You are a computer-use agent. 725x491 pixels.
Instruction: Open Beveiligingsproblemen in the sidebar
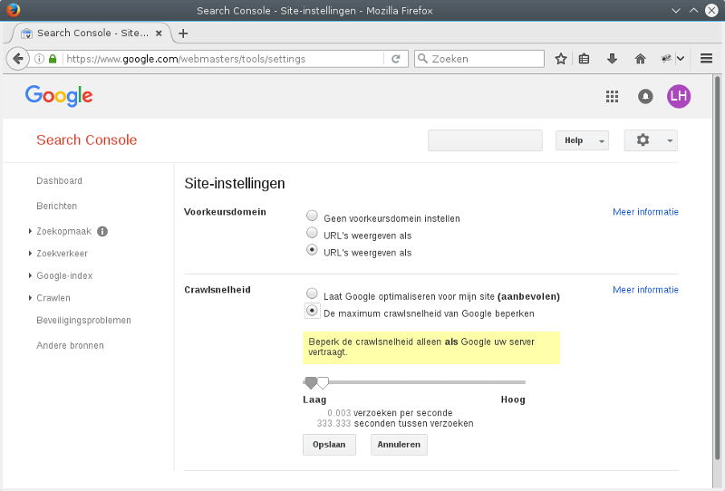pyautogui.click(x=83, y=321)
